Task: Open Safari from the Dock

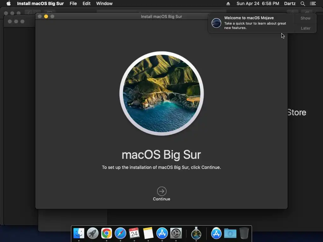Action: 120,233
